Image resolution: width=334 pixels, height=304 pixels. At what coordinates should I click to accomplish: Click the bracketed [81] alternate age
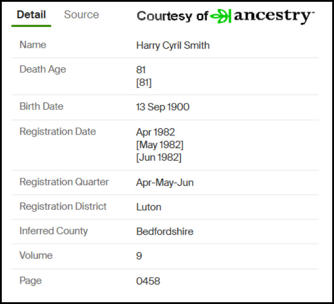[x=144, y=82]
